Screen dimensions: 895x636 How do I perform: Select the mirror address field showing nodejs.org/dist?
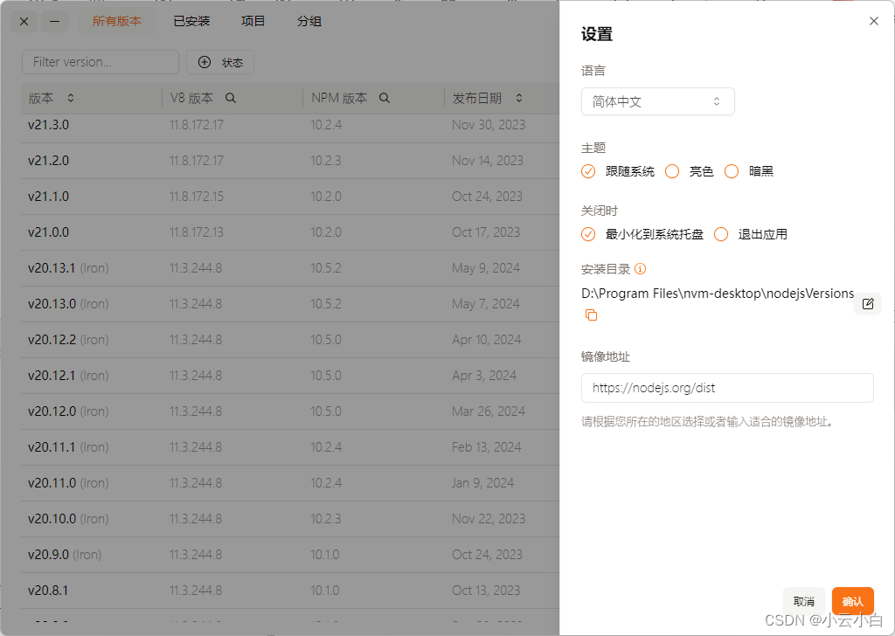(x=727, y=388)
